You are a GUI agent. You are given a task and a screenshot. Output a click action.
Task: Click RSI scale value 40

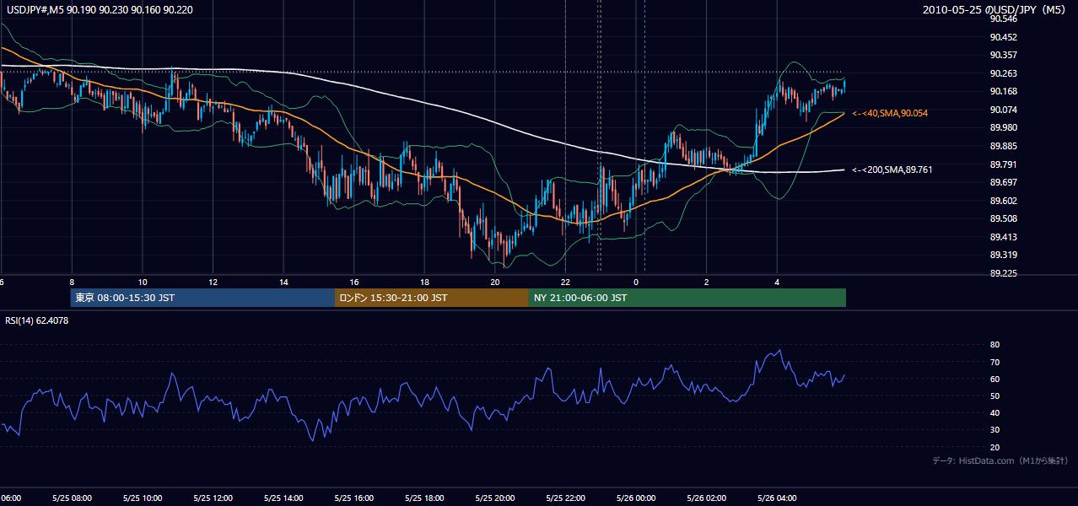point(995,412)
